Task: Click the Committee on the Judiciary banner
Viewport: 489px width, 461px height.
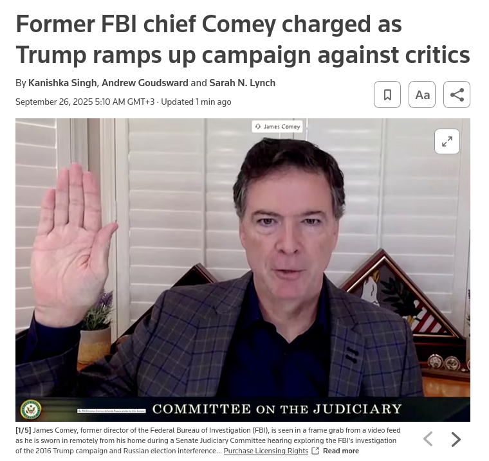Action: pyautogui.click(x=277, y=409)
